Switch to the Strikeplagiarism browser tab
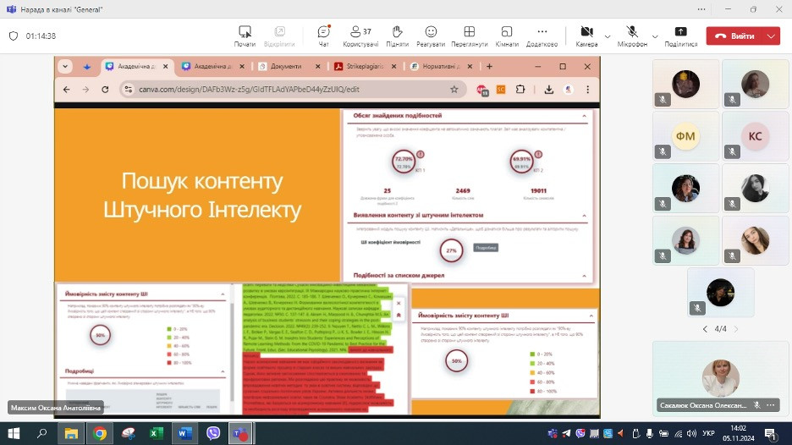This screenshot has height=445, width=792. [x=365, y=66]
